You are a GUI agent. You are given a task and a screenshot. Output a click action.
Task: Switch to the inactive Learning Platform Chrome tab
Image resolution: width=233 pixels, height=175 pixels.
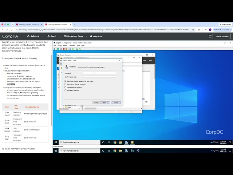(x=29, y=24)
